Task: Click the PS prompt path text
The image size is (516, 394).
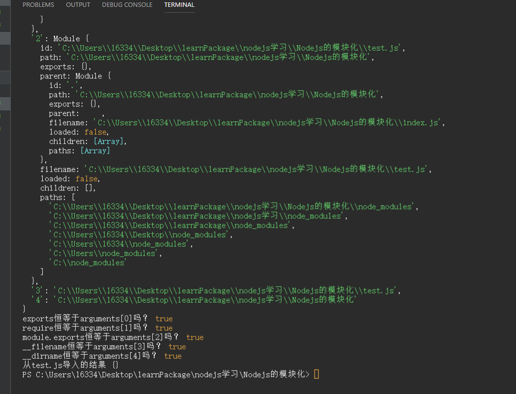Action: pyautogui.click(x=166, y=374)
